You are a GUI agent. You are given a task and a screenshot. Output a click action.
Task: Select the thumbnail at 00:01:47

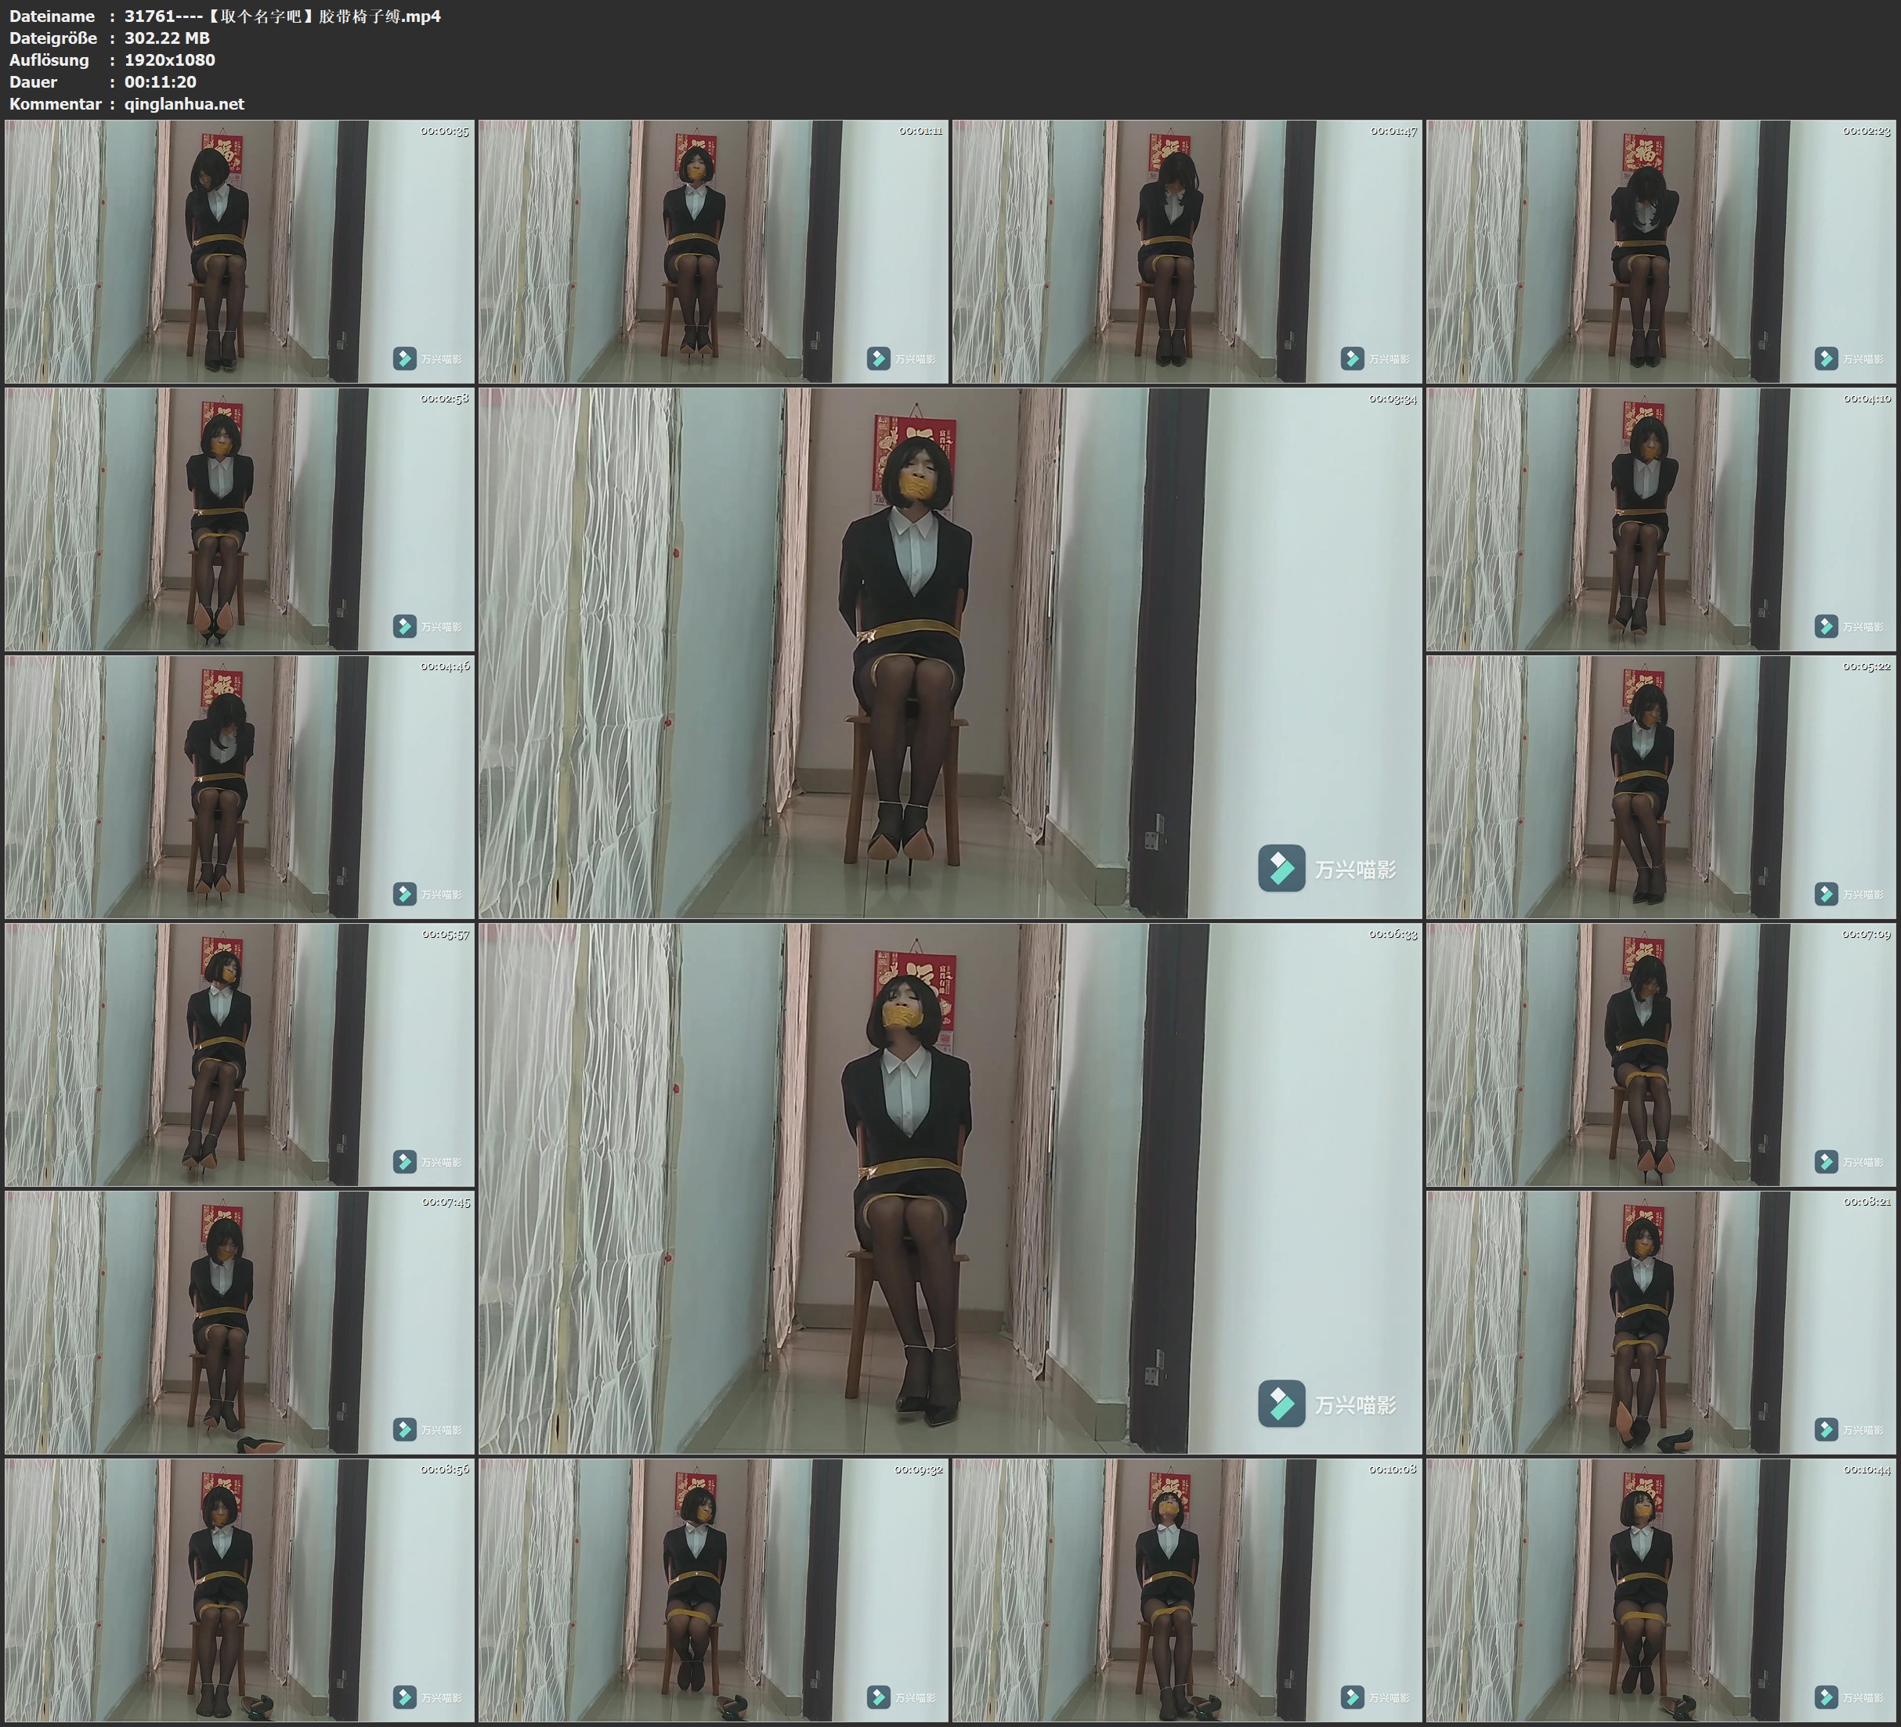(x=1186, y=251)
